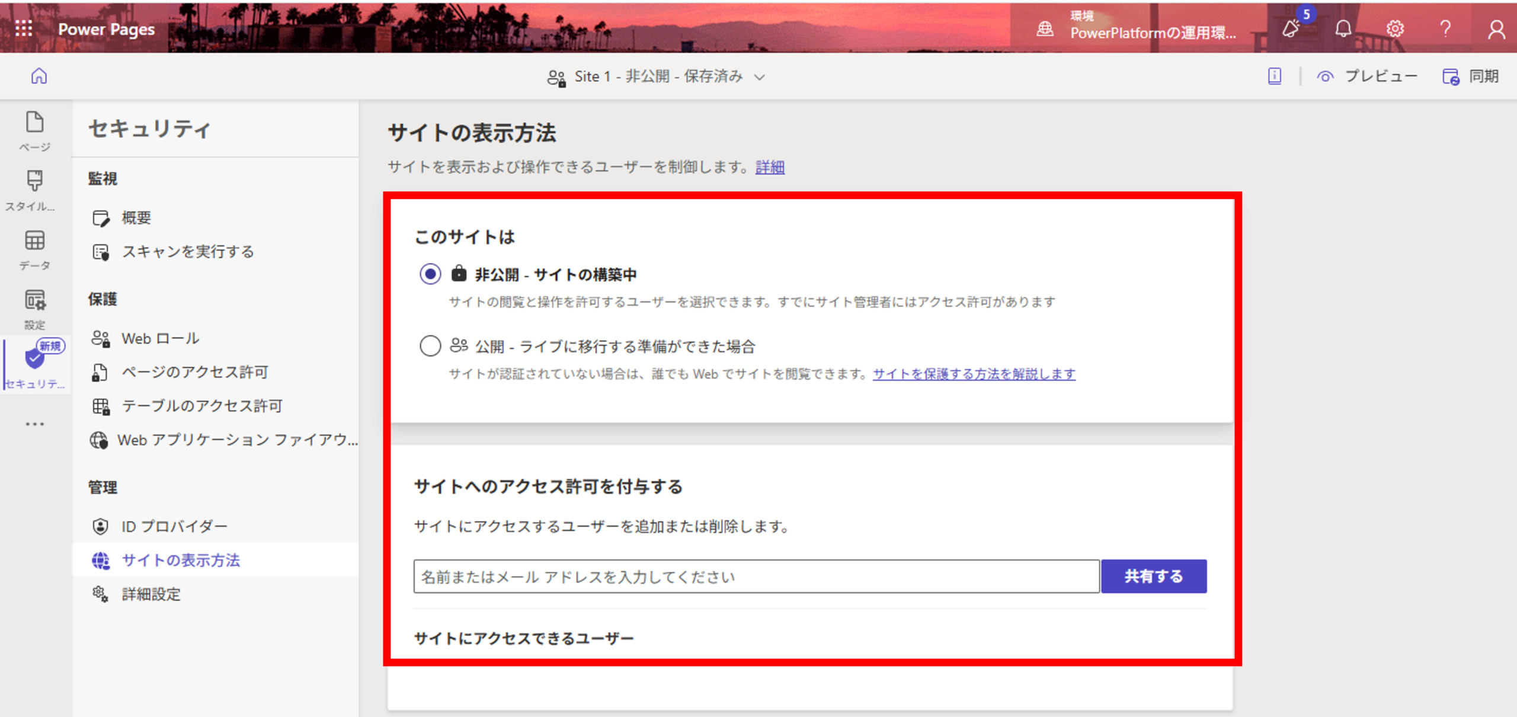This screenshot has width=1517, height=717.
Task: Open the app launcher waffle icon
Action: pyautogui.click(x=24, y=28)
